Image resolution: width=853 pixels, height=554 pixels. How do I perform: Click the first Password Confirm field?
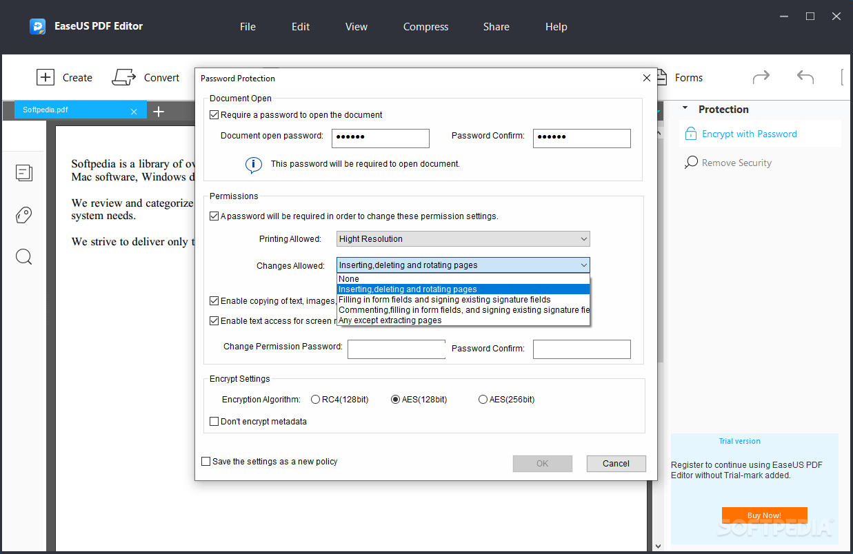point(582,138)
